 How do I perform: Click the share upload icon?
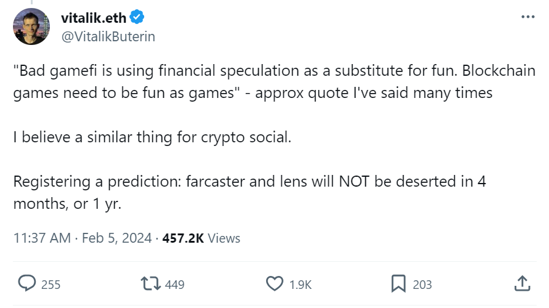coord(522,284)
